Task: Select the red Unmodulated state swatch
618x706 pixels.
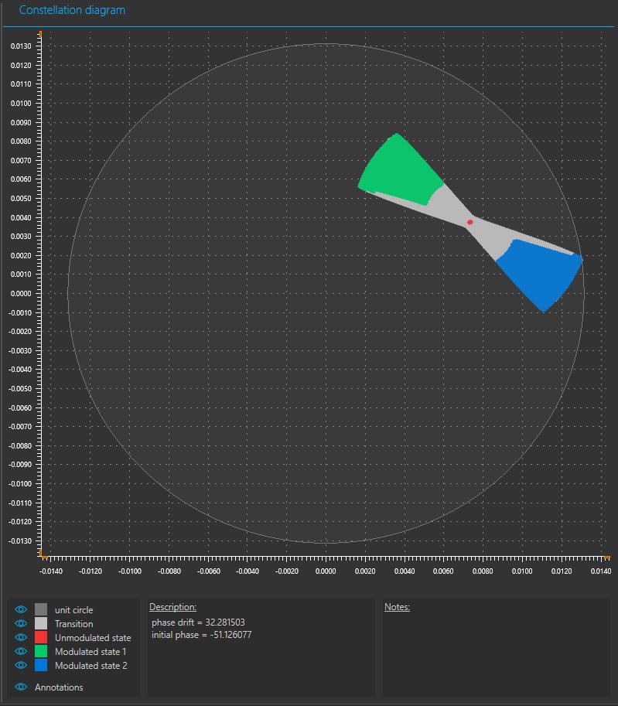Action: coord(41,637)
